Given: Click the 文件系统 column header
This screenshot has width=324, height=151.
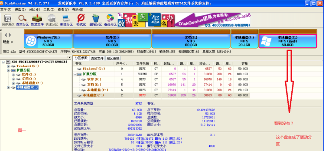Looking at the screenshot, I should [x=143, y=63].
